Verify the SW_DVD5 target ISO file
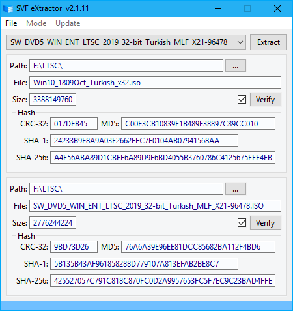Image resolution: width=293 pixels, height=311 pixels. click(266, 223)
